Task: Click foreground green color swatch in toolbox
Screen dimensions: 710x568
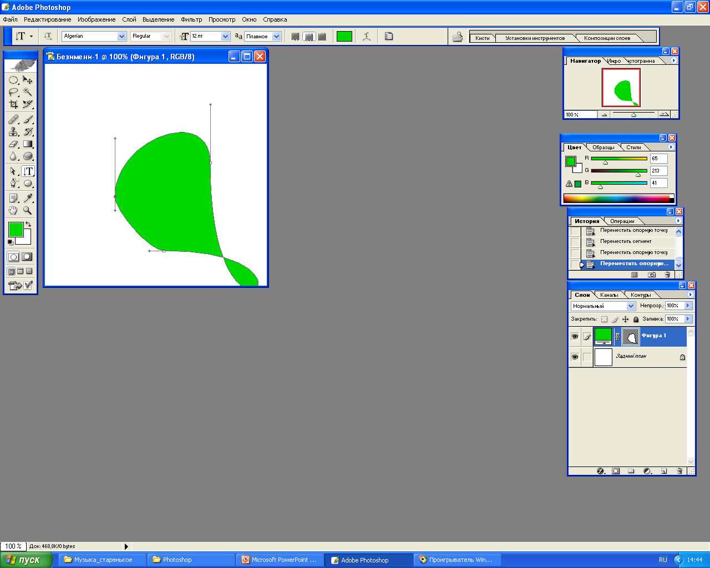Action: 16,229
